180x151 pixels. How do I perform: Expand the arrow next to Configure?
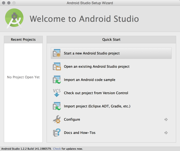[x=166, y=120]
